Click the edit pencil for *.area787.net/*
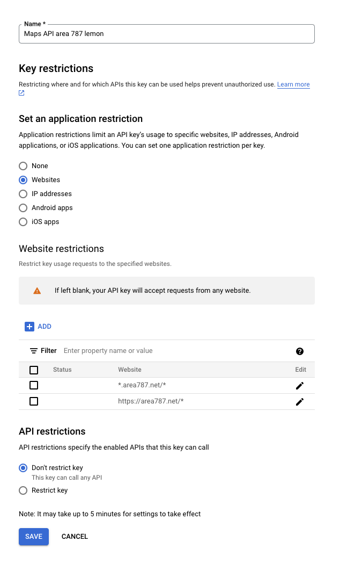The height and width of the screenshot is (563, 347). click(300, 385)
